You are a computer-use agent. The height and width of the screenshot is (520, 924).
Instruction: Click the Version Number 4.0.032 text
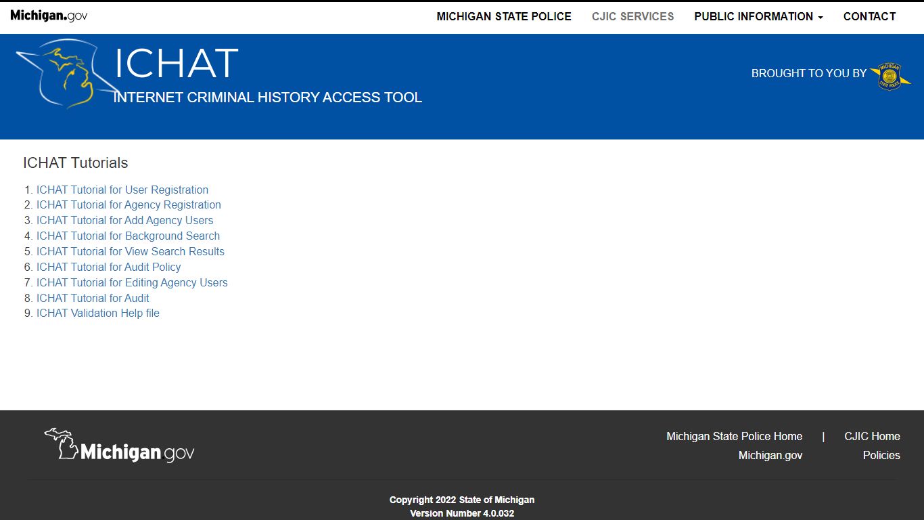coord(462,513)
